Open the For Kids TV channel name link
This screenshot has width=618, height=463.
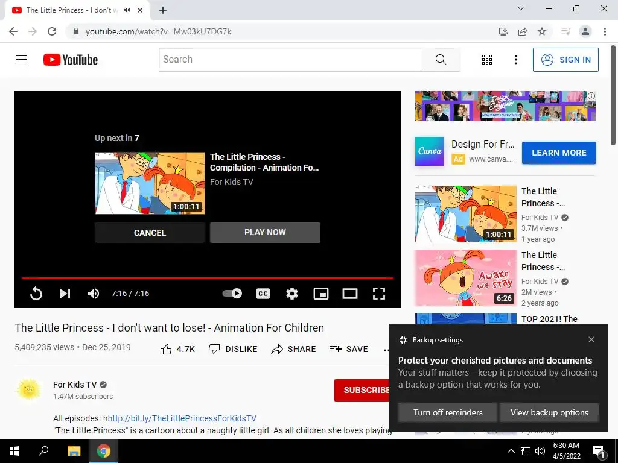tap(75, 385)
